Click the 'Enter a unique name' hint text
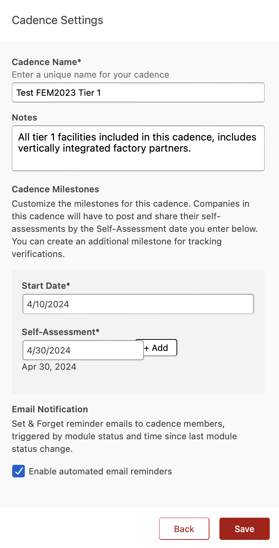The height and width of the screenshot is (548, 279). pos(91,75)
